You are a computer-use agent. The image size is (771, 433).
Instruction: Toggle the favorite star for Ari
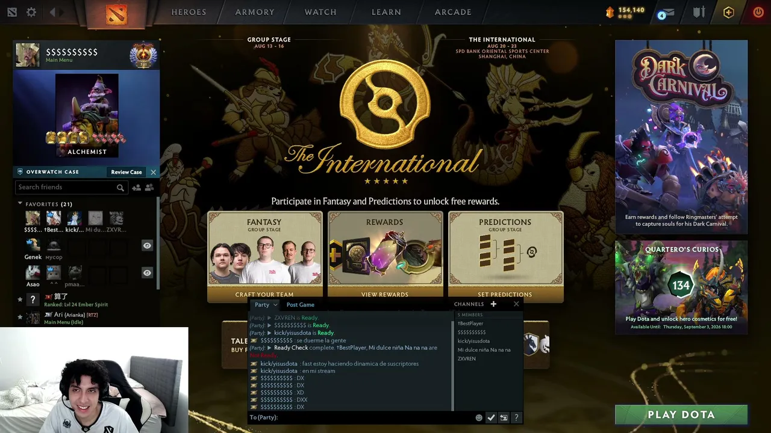[20, 317]
